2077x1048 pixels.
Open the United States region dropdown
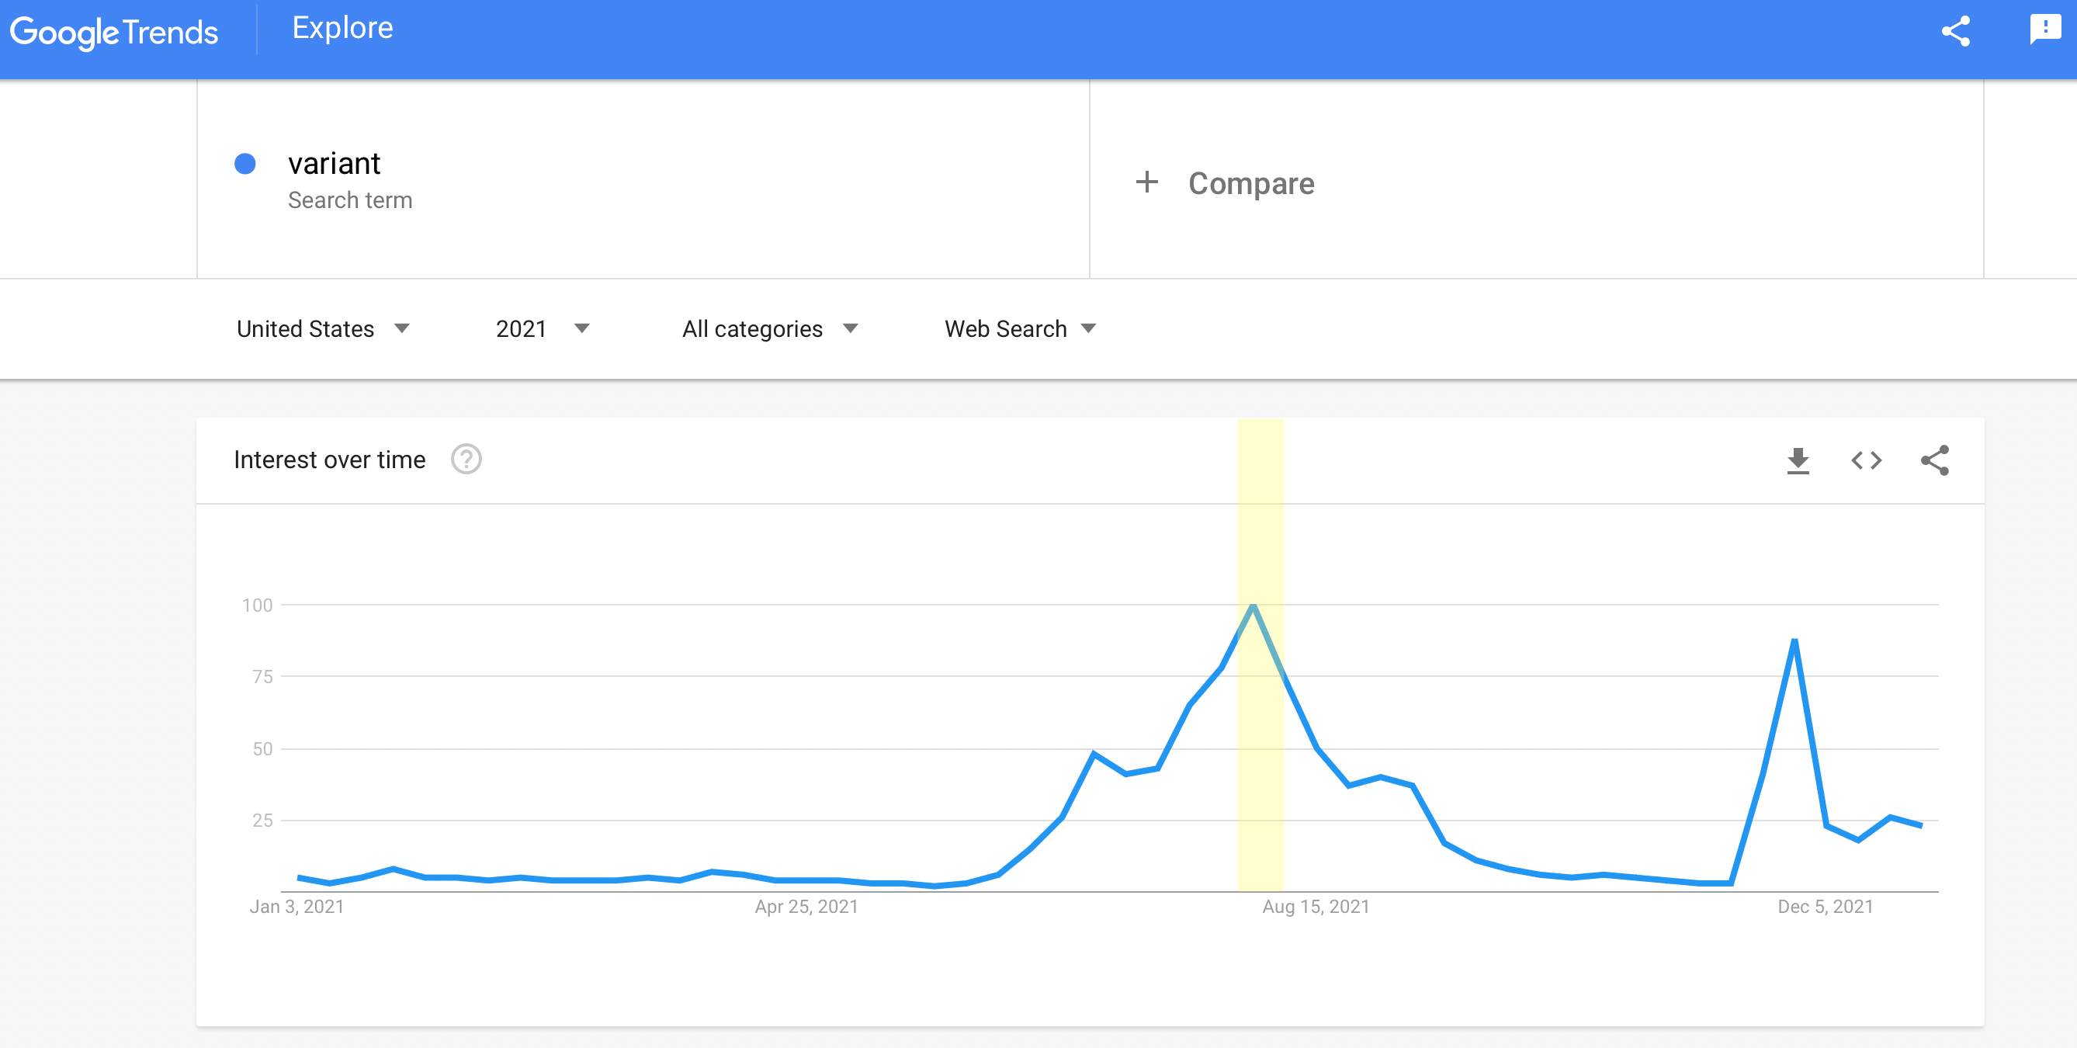pyautogui.click(x=323, y=329)
